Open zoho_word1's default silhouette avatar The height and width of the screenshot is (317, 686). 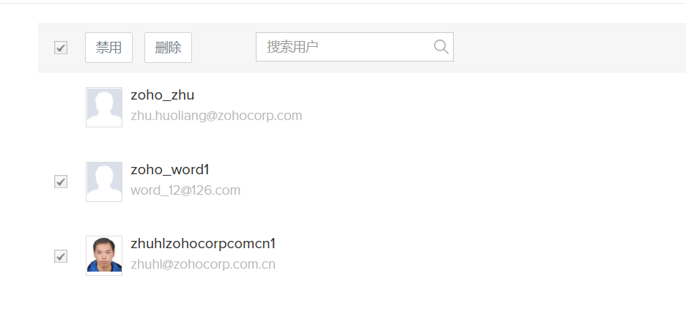(104, 182)
